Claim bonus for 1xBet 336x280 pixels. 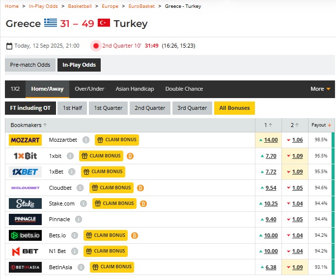(103, 172)
